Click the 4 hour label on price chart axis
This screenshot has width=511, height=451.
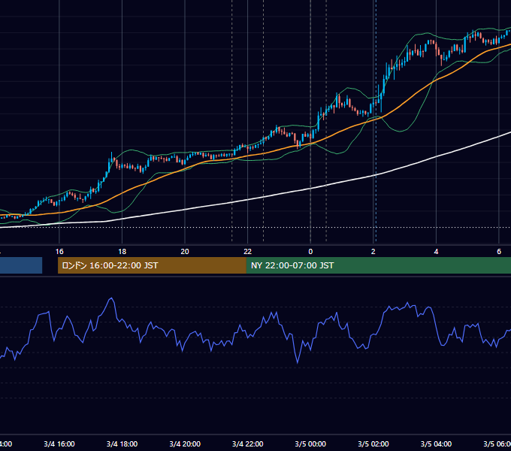point(436,252)
